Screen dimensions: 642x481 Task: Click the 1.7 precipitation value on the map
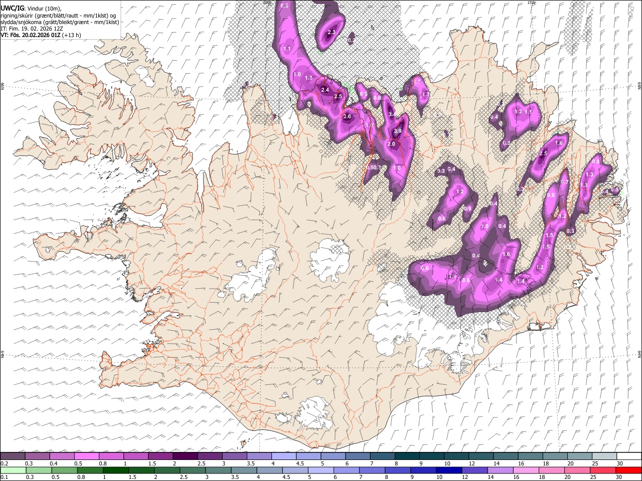426,94
